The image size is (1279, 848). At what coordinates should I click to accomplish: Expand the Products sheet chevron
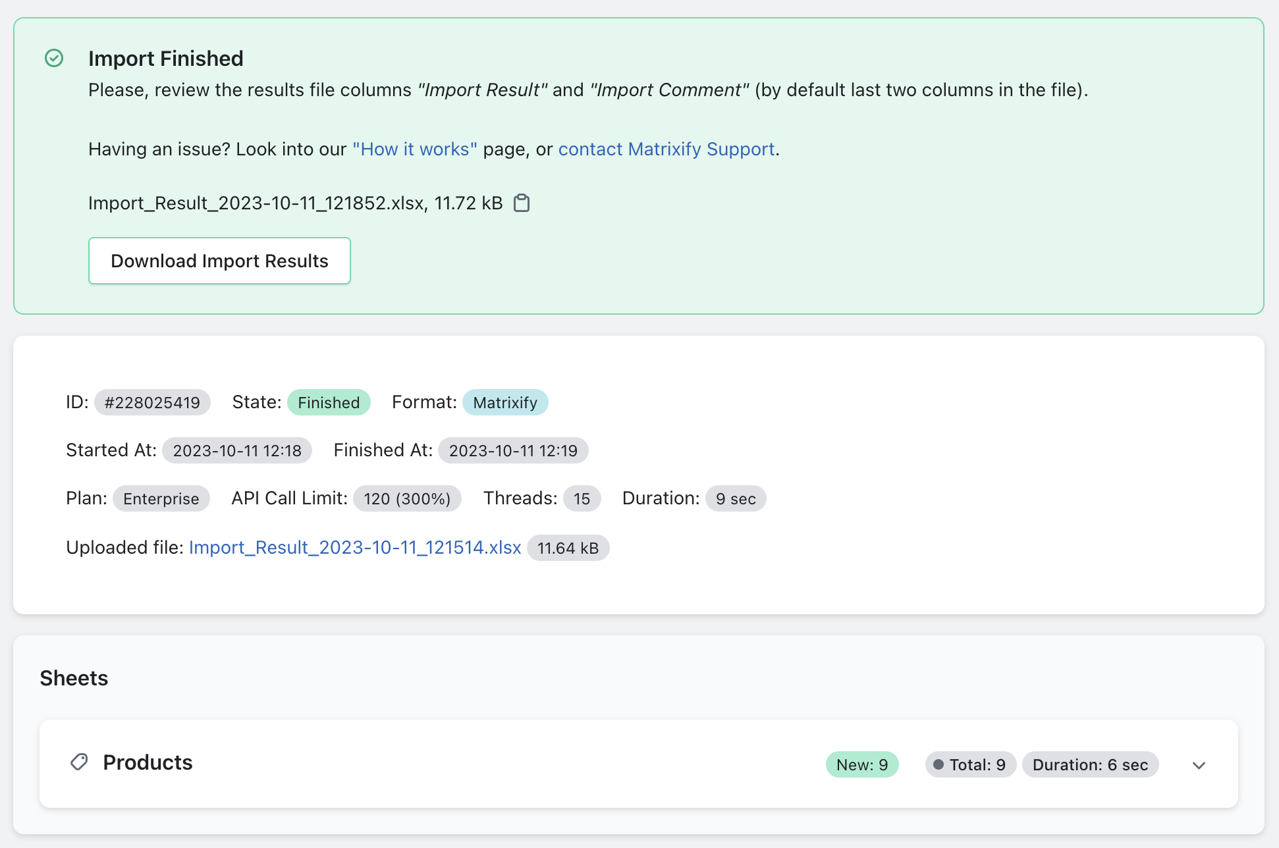tap(1199, 765)
